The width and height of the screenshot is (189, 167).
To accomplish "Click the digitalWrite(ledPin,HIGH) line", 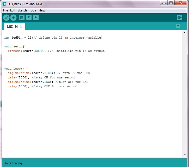I will point(49,73).
